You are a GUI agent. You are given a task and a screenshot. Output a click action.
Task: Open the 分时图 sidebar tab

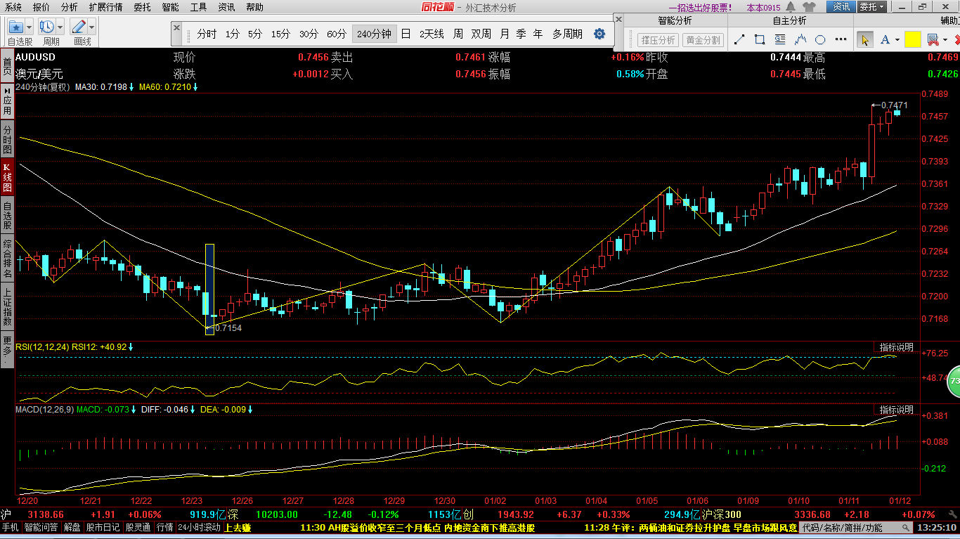[x=7, y=140]
